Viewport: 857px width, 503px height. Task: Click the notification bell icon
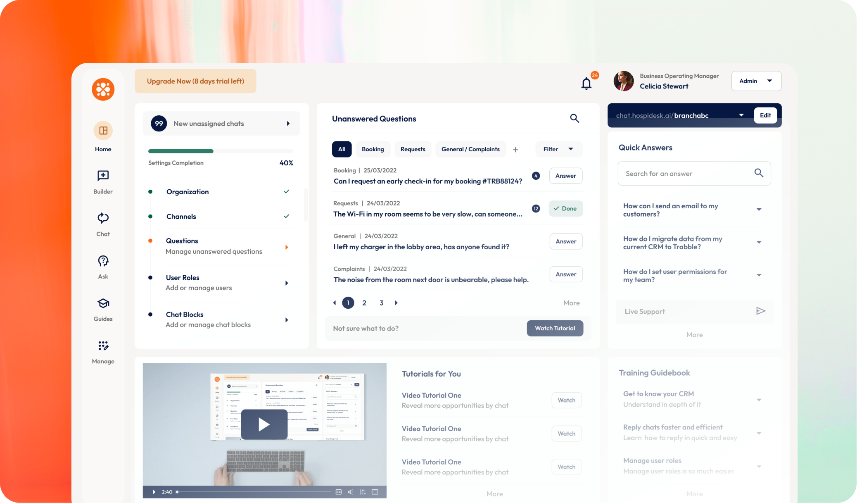coord(586,83)
